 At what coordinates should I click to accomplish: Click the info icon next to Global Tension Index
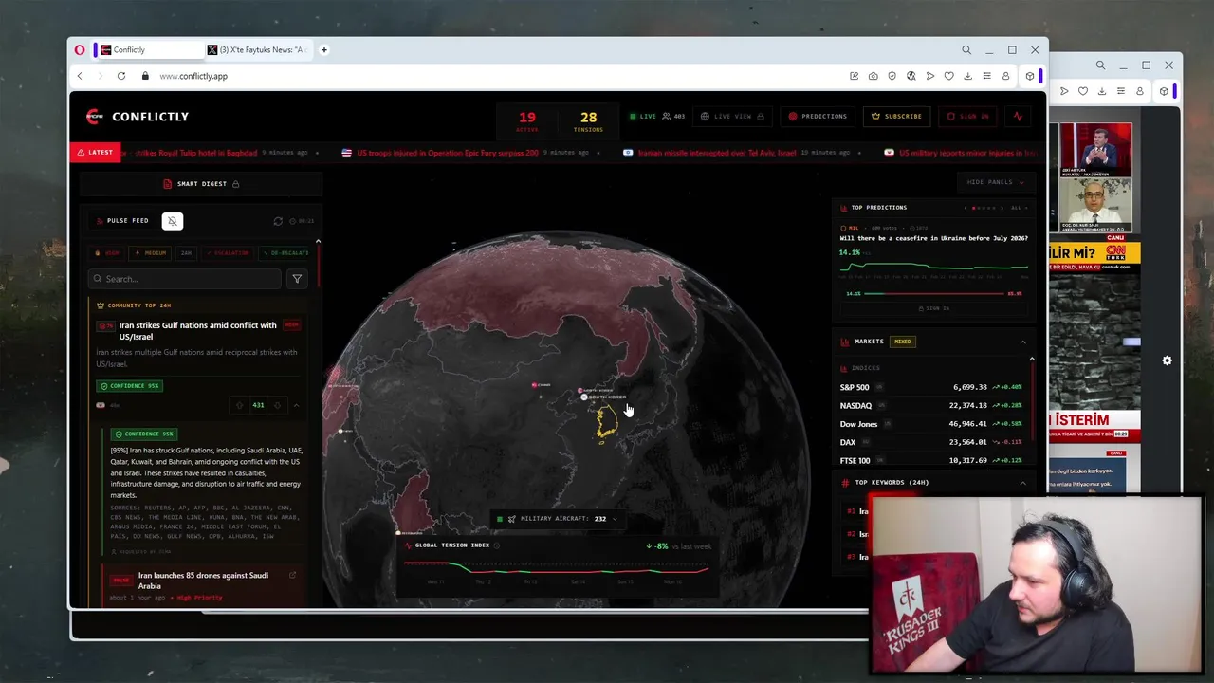pos(496,545)
